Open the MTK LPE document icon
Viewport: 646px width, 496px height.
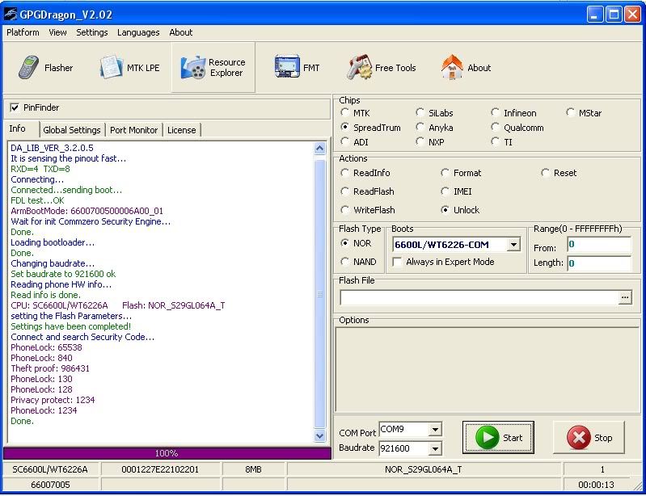pyautogui.click(x=111, y=67)
